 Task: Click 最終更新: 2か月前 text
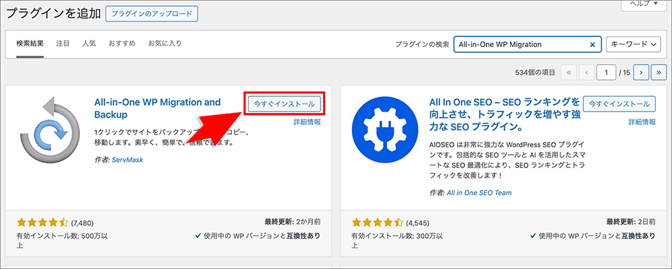[x=293, y=222]
